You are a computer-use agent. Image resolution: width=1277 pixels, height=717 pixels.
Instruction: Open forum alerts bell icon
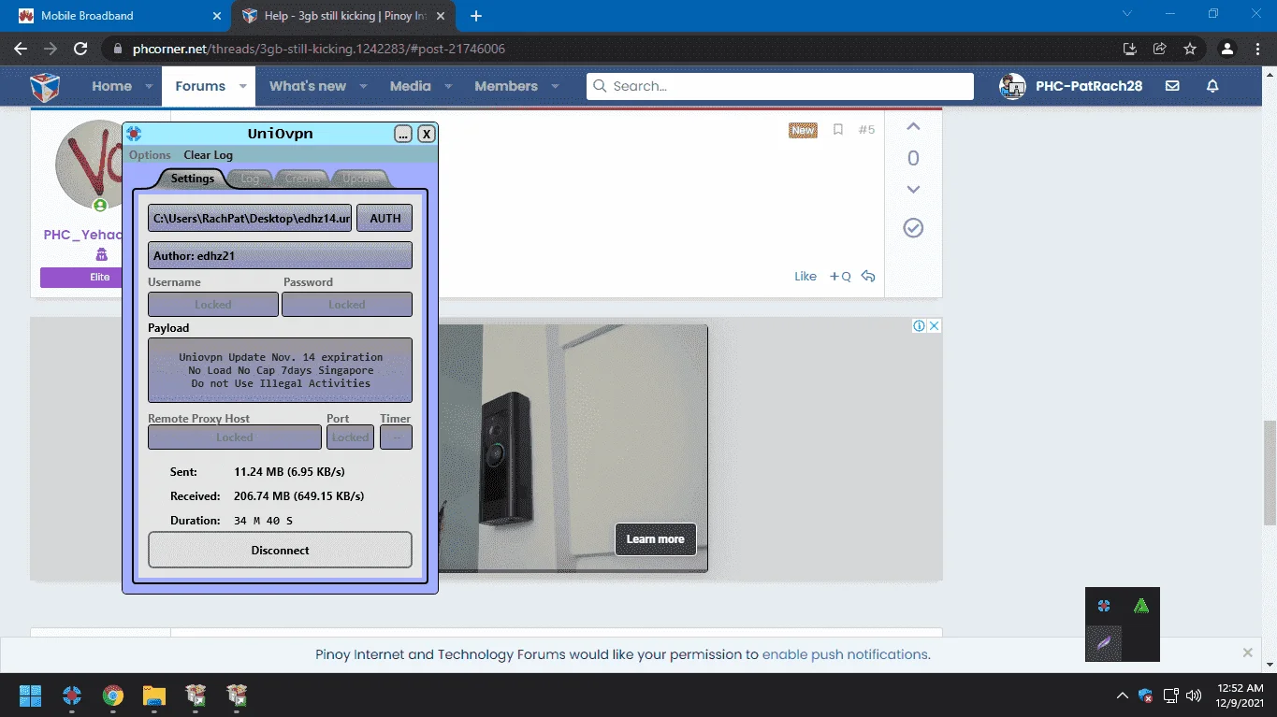(1212, 86)
